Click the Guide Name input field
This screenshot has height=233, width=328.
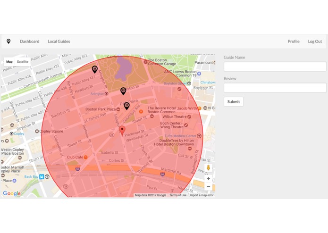tap(275, 67)
